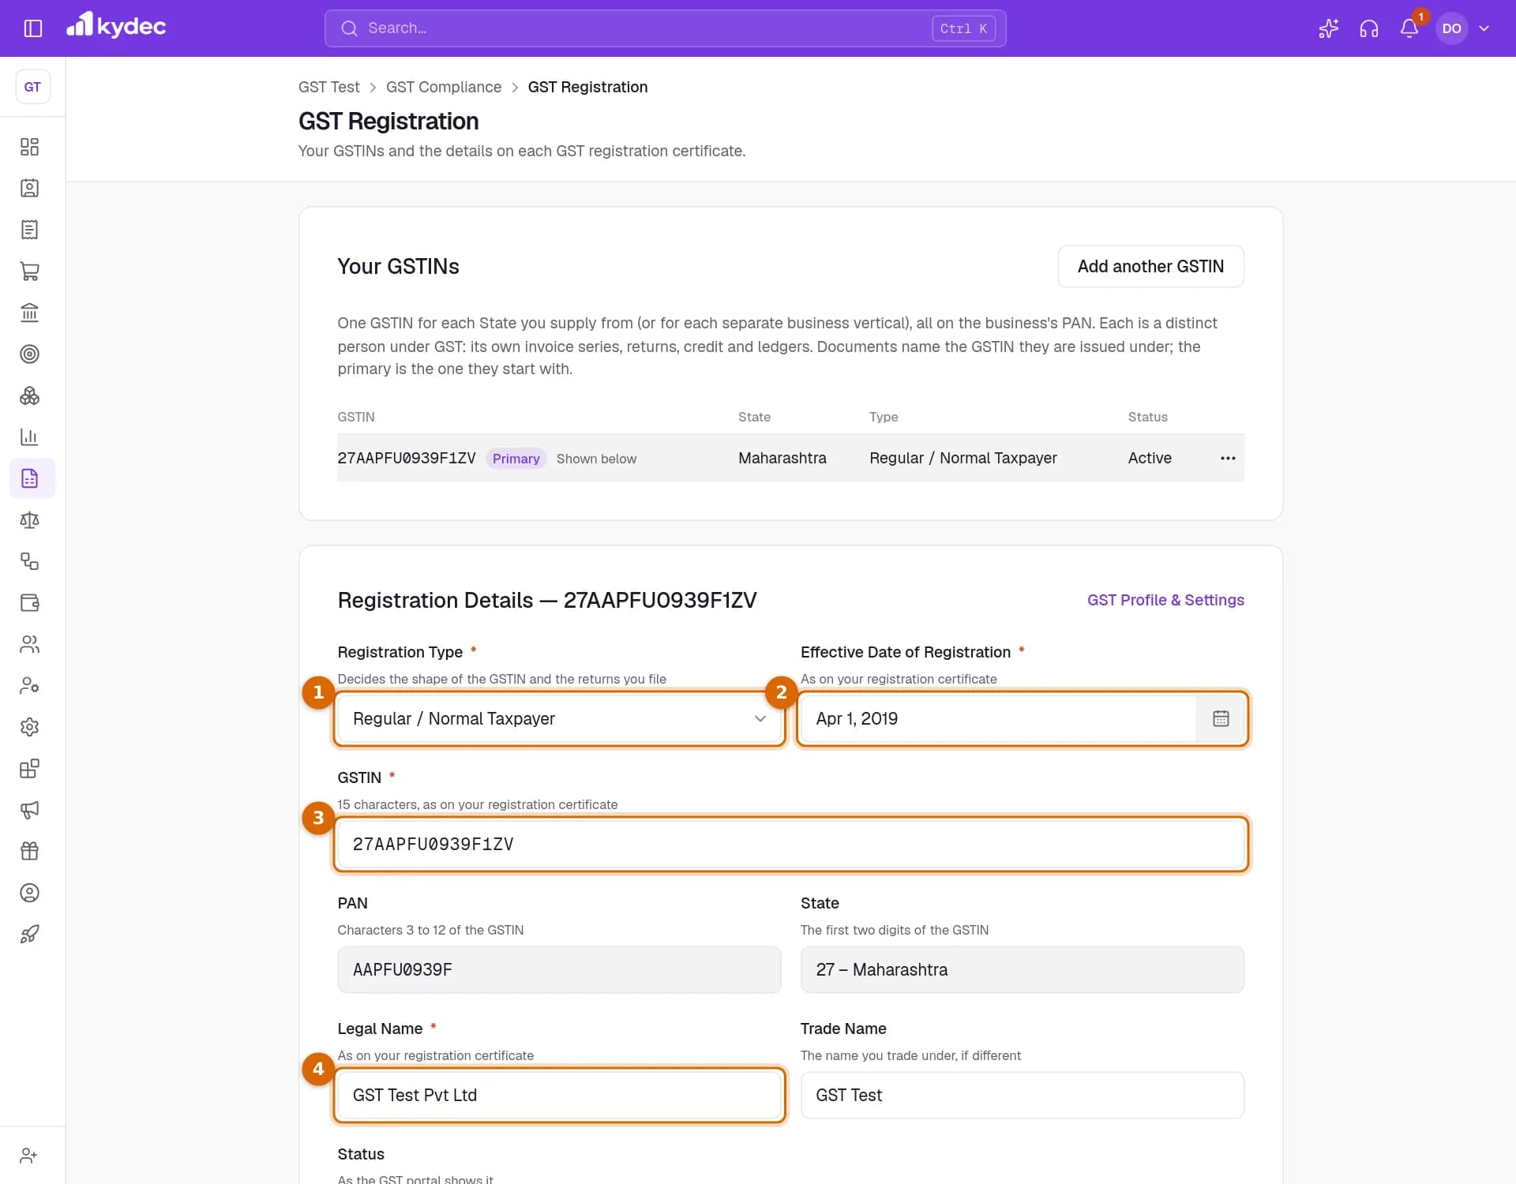Click the Add another GSTIN button
Image resolution: width=1516 pixels, height=1184 pixels.
click(x=1150, y=266)
